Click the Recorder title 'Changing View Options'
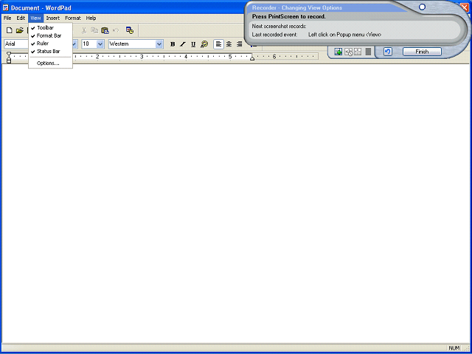Image resolution: width=472 pixels, height=354 pixels. (x=312, y=8)
